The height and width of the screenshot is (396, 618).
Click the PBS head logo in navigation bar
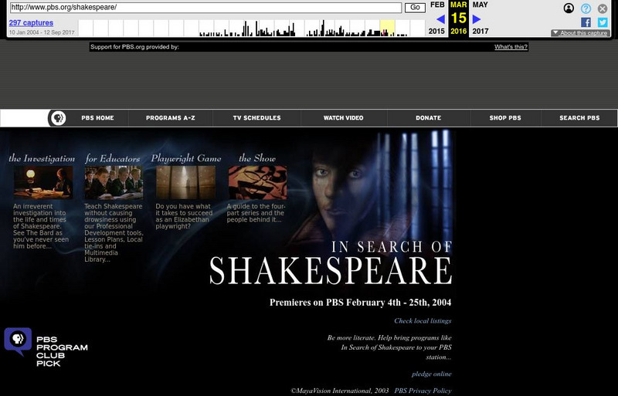[x=59, y=118]
